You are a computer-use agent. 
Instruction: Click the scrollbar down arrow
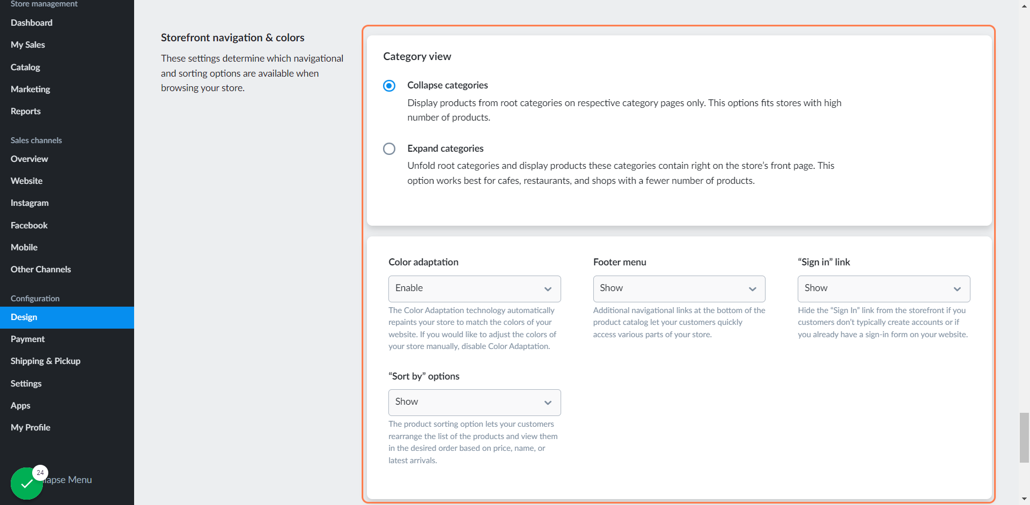1024,500
